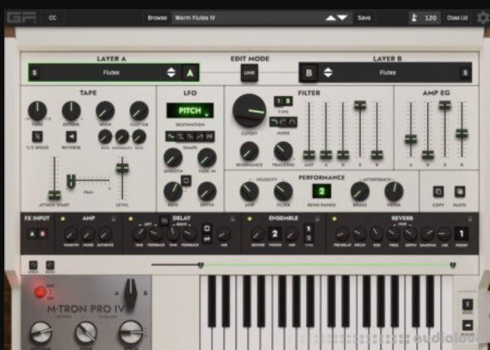The height and width of the screenshot is (350, 490).
Task: Go to next preset with down arrow
Action: 342,18
